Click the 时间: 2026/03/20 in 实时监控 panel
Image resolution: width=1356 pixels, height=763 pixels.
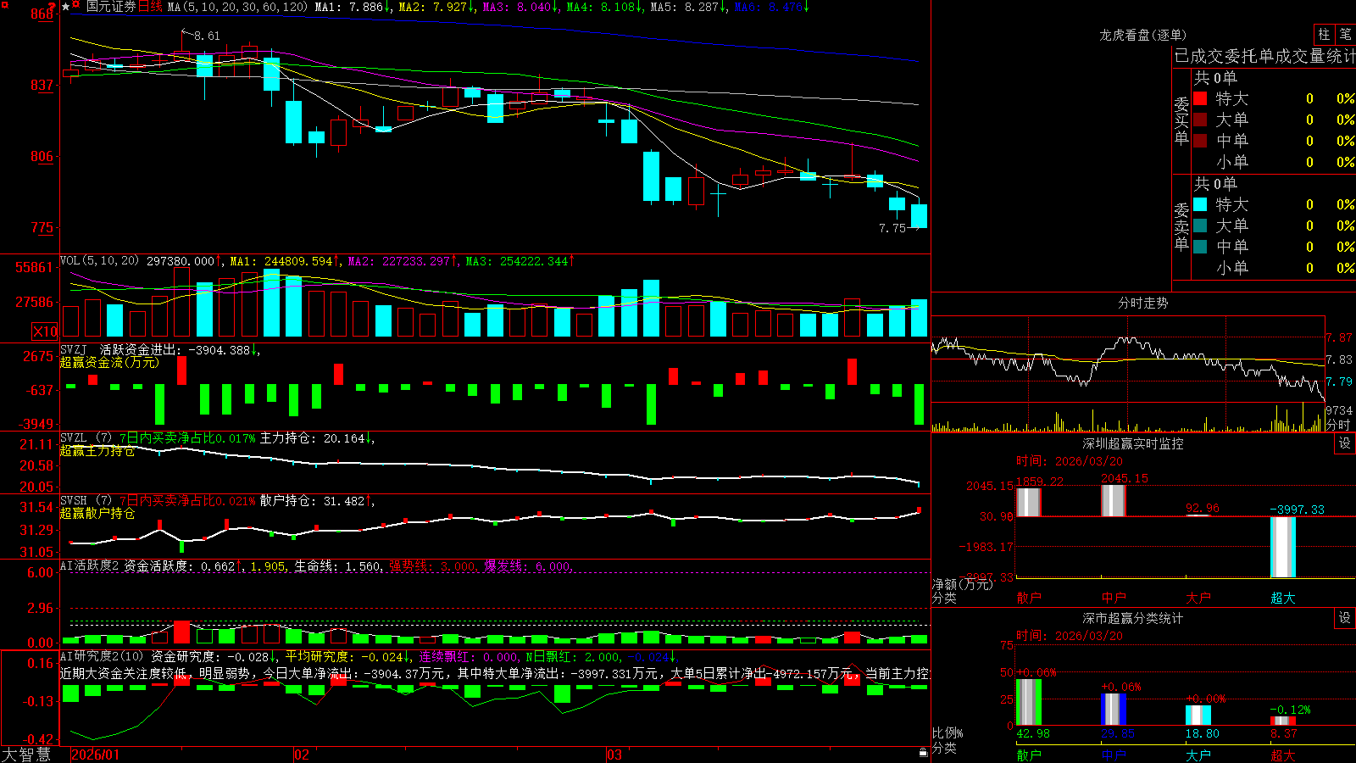(x=1070, y=461)
